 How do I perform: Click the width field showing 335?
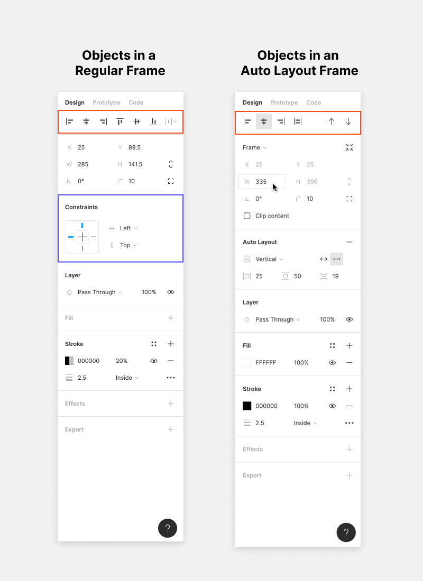tap(262, 182)
